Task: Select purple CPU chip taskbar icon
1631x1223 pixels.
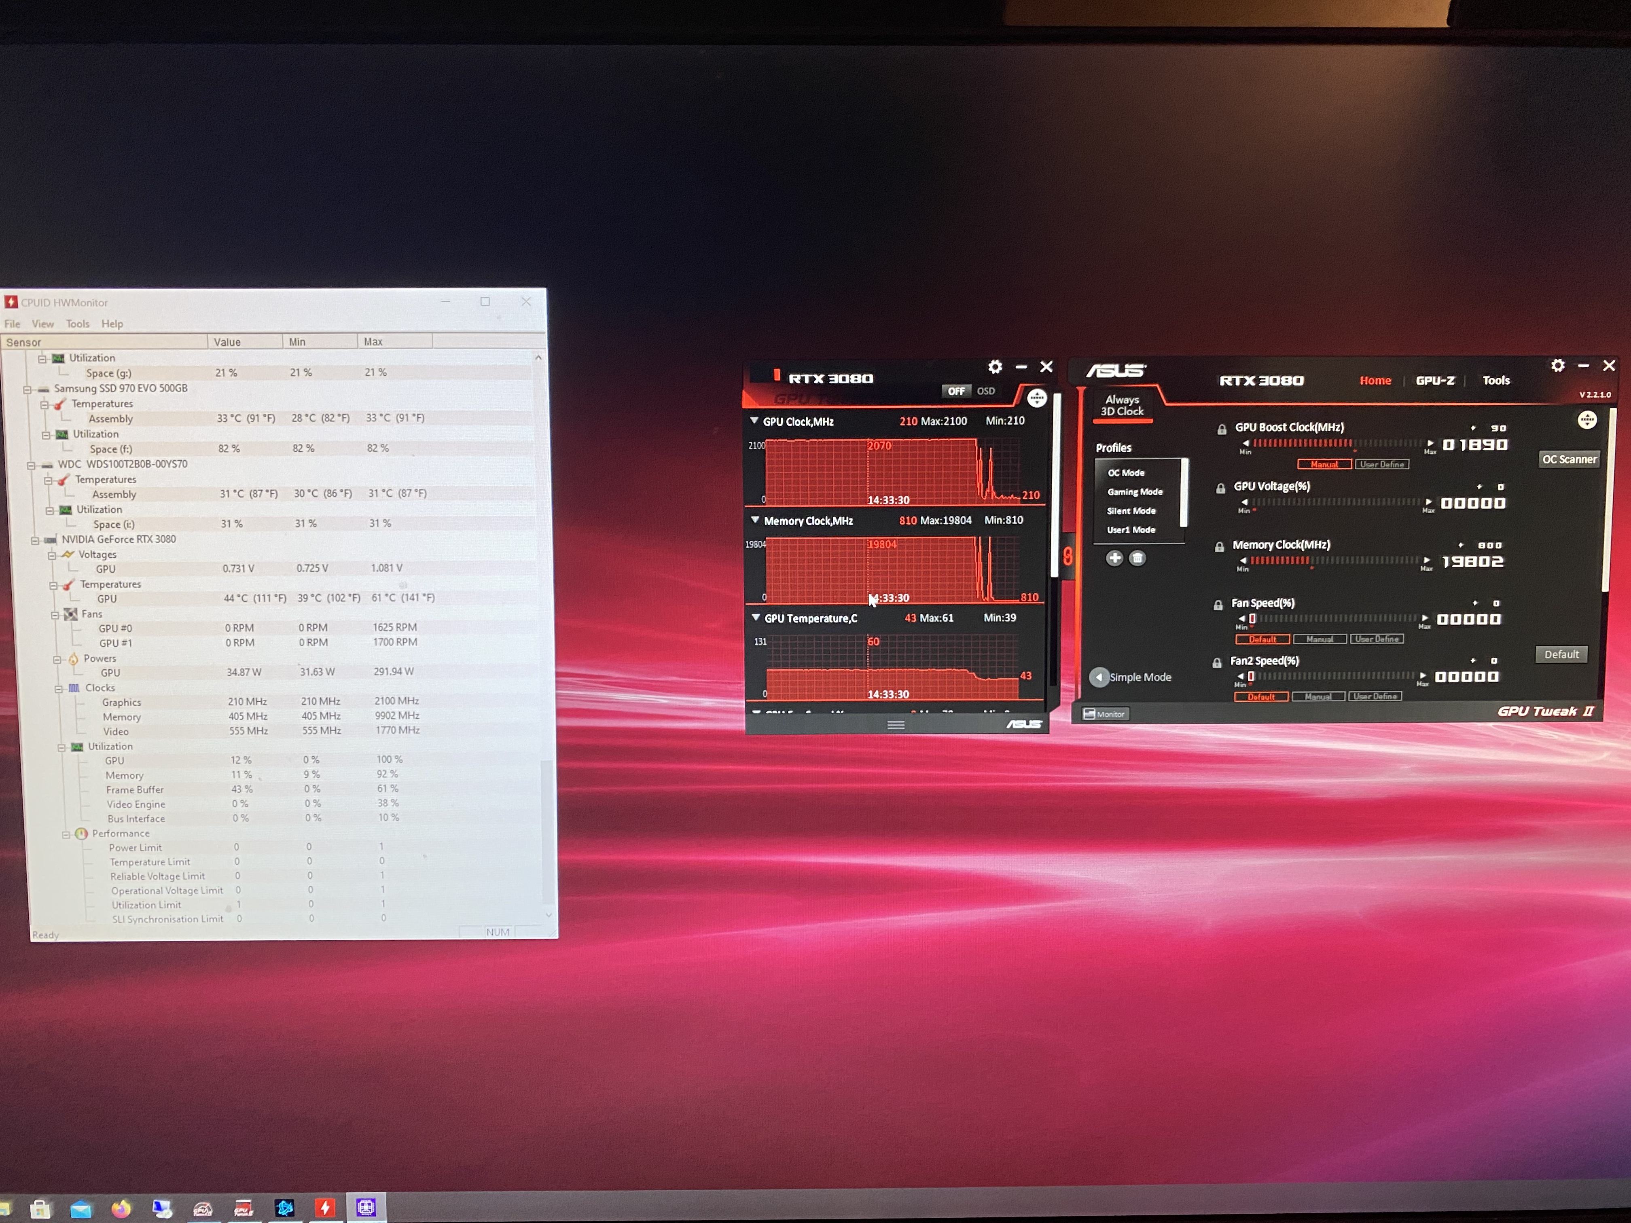Action: (366, 1207)
